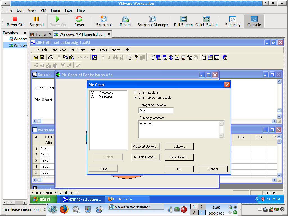Click the Multiple Graphs... button
This screenshot has width=288, height=216.
click(x=145, y=157)
